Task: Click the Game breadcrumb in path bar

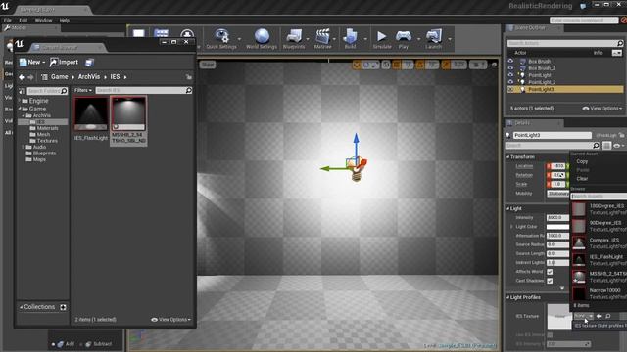Action: click(x=59, y=76)
